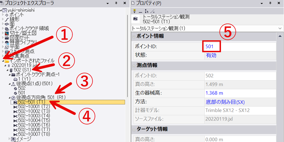Screen dimensions: 284x142
Task: Click the ポイントID value 501 field
Action: (240, 46)
